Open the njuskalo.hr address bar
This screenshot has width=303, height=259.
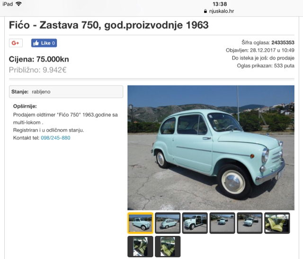pyautogui.click(x=219, y=11)
